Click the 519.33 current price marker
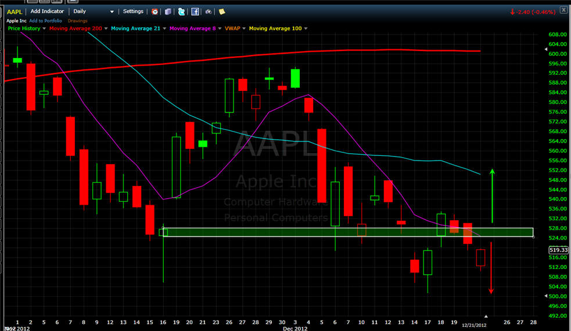Viewport: 571px width, 331px height. (558, 250)
